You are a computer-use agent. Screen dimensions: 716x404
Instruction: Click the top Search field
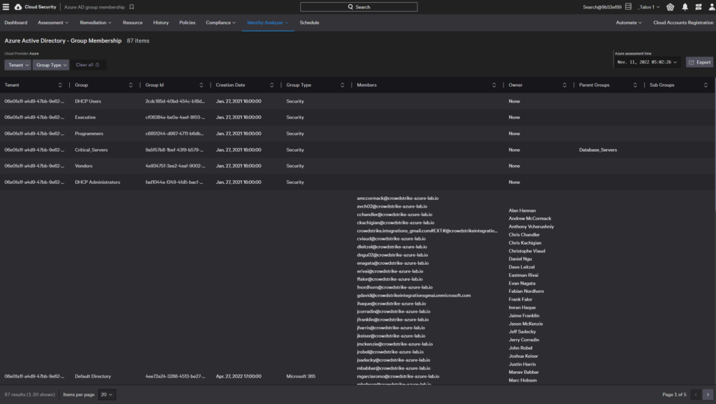(x=359, y=7)
